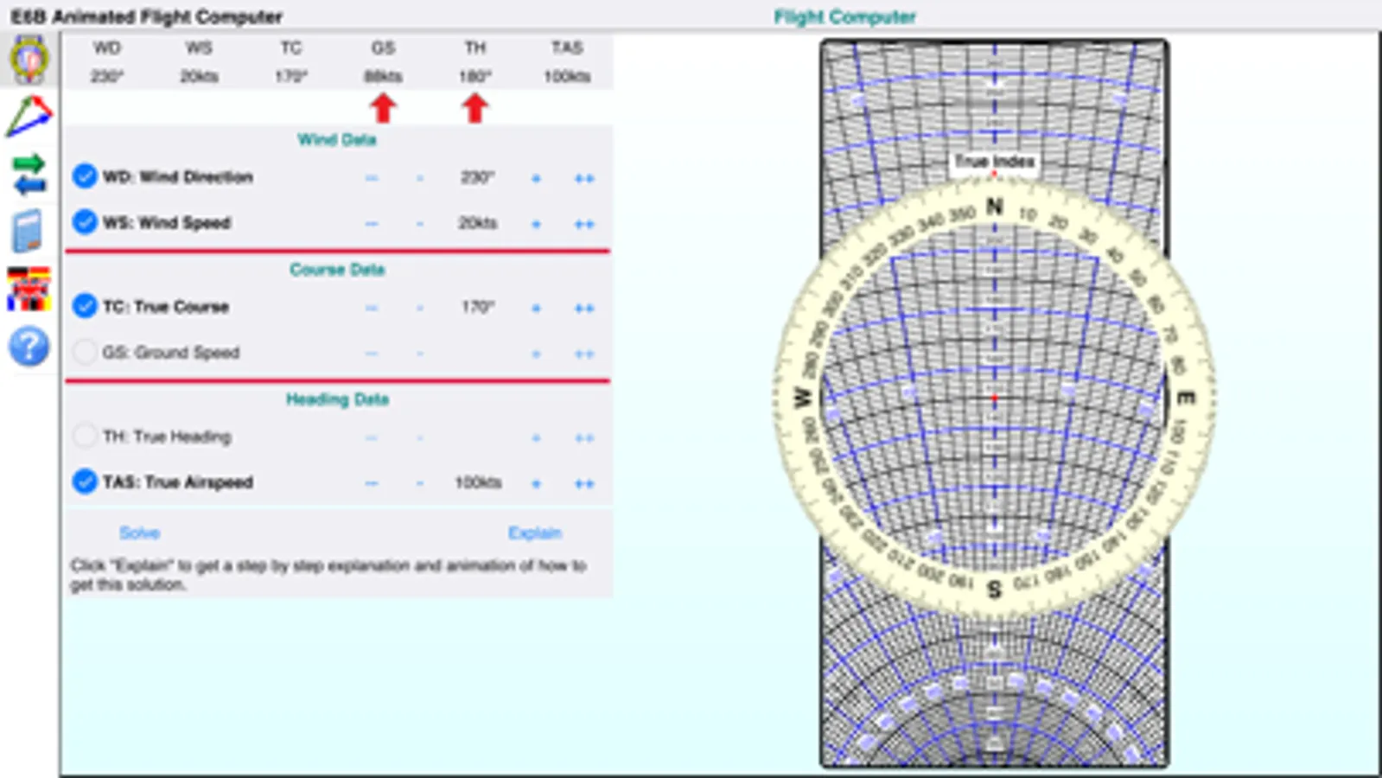The height and width of the screenshot is (778, 1382).
Task: Decrease Wind Direction by large step (--)
Action: point(372,178)
